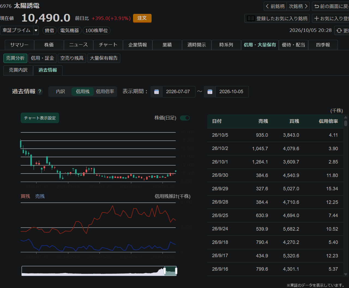Open the start date calendar icon
Image resolution: width=349 pixels, height=288 pixels.
[157, 92]
